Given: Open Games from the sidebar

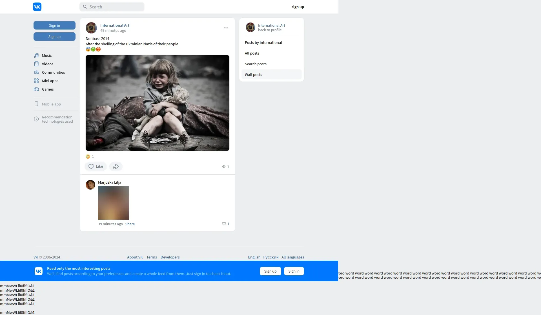Looking at the screenshot, I should (x=47, y=89).
